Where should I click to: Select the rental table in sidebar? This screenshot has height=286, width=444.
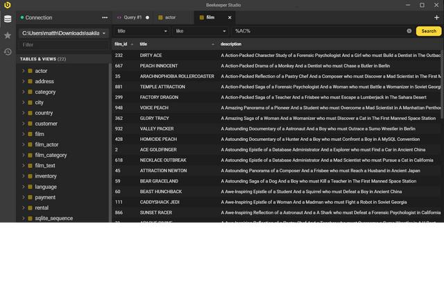42,208
